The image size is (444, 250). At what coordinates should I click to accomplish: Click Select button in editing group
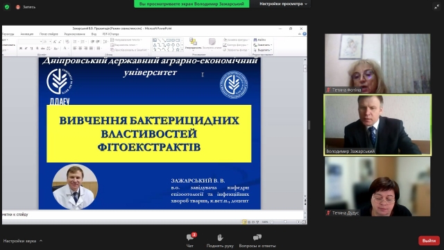[x=262, y=50]
